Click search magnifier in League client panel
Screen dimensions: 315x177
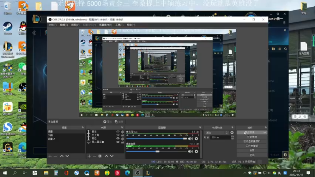[x=285, y=49]
